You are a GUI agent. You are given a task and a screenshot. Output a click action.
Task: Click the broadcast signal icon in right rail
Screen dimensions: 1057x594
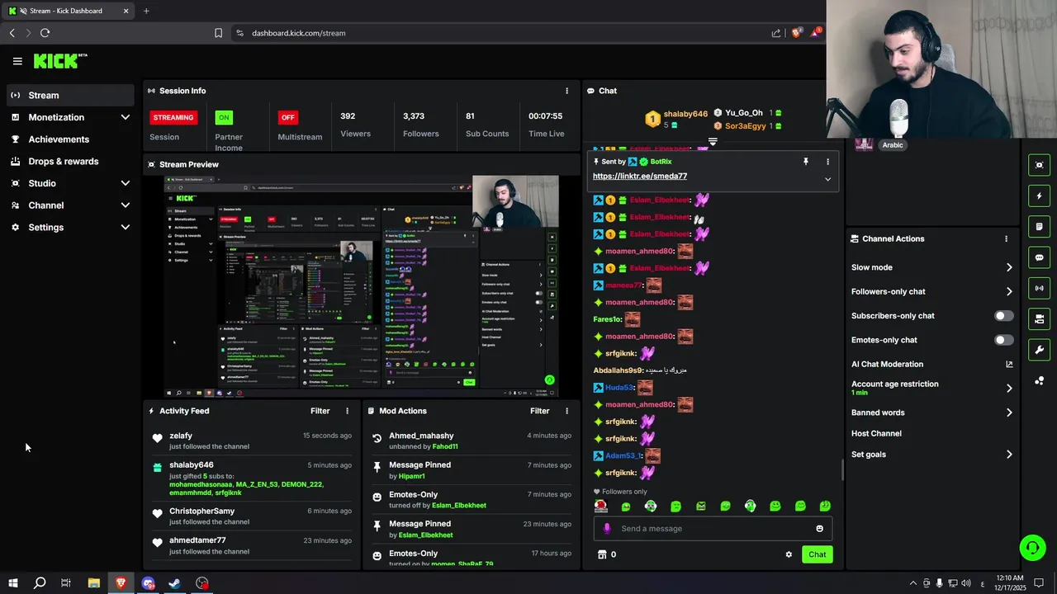click(1039, 288)
